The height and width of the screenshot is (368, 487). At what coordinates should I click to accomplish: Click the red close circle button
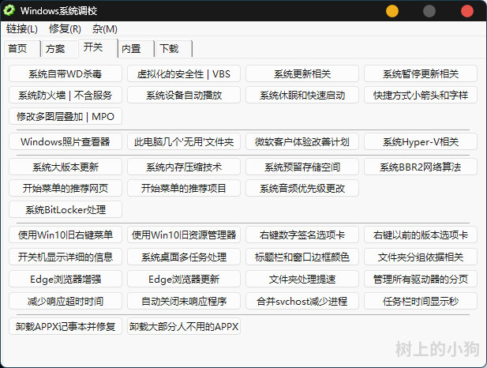pos(466,11)
